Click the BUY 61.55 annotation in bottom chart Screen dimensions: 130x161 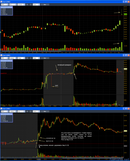(50, 141)
